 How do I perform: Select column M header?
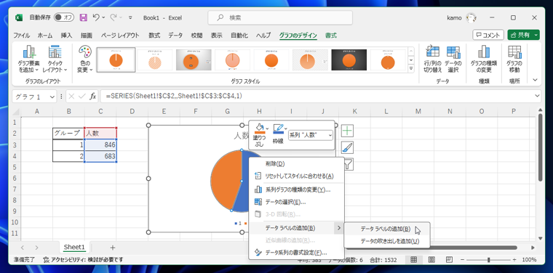point(418,111)
